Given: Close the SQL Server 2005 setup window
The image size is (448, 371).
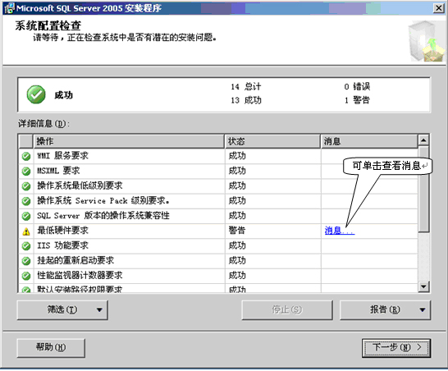Looking at the screenshot, I should [439, 8].
